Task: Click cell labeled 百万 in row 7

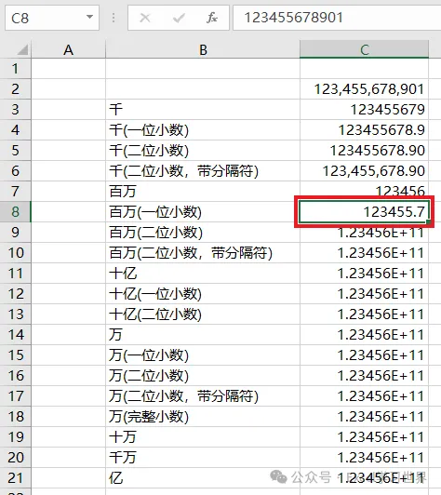Action: (x=203, y=192)
